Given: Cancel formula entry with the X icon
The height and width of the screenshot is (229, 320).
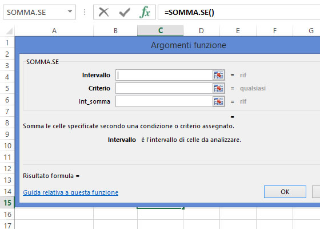Looking at the screenshot, I should coord(103,12).
